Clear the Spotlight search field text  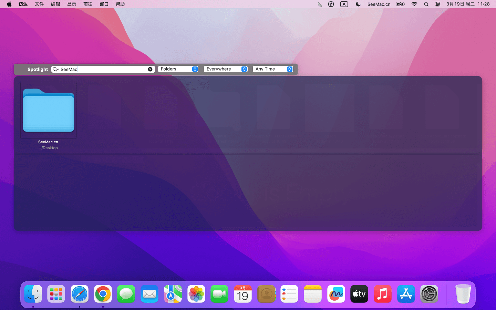150,69
